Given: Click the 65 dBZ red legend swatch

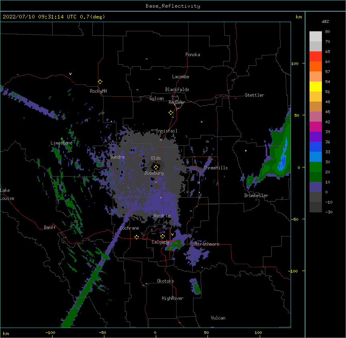Looking at the screenshot, I should click(315, 56).
